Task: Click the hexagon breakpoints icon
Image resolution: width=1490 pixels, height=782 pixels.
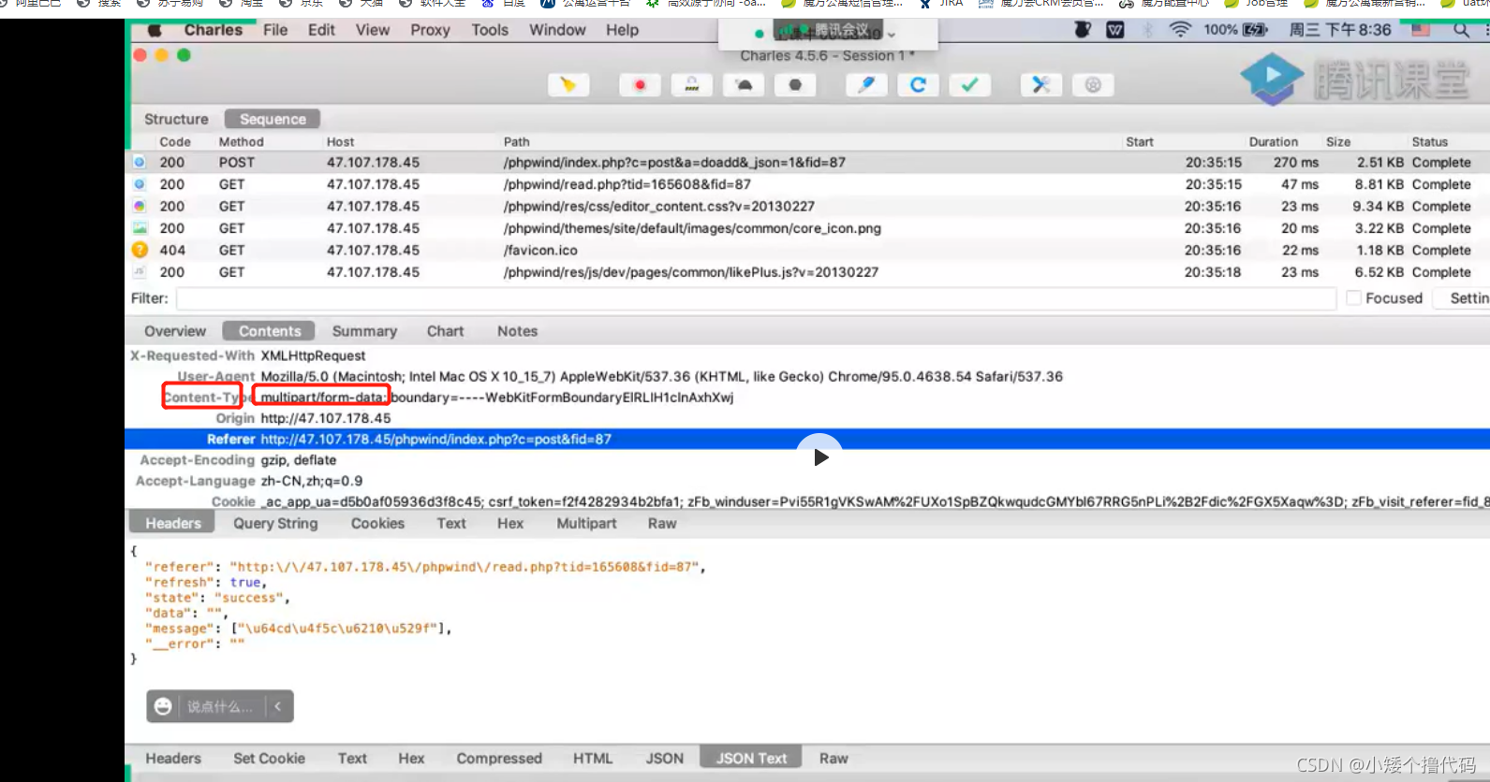Action: (x=795, y=85)
